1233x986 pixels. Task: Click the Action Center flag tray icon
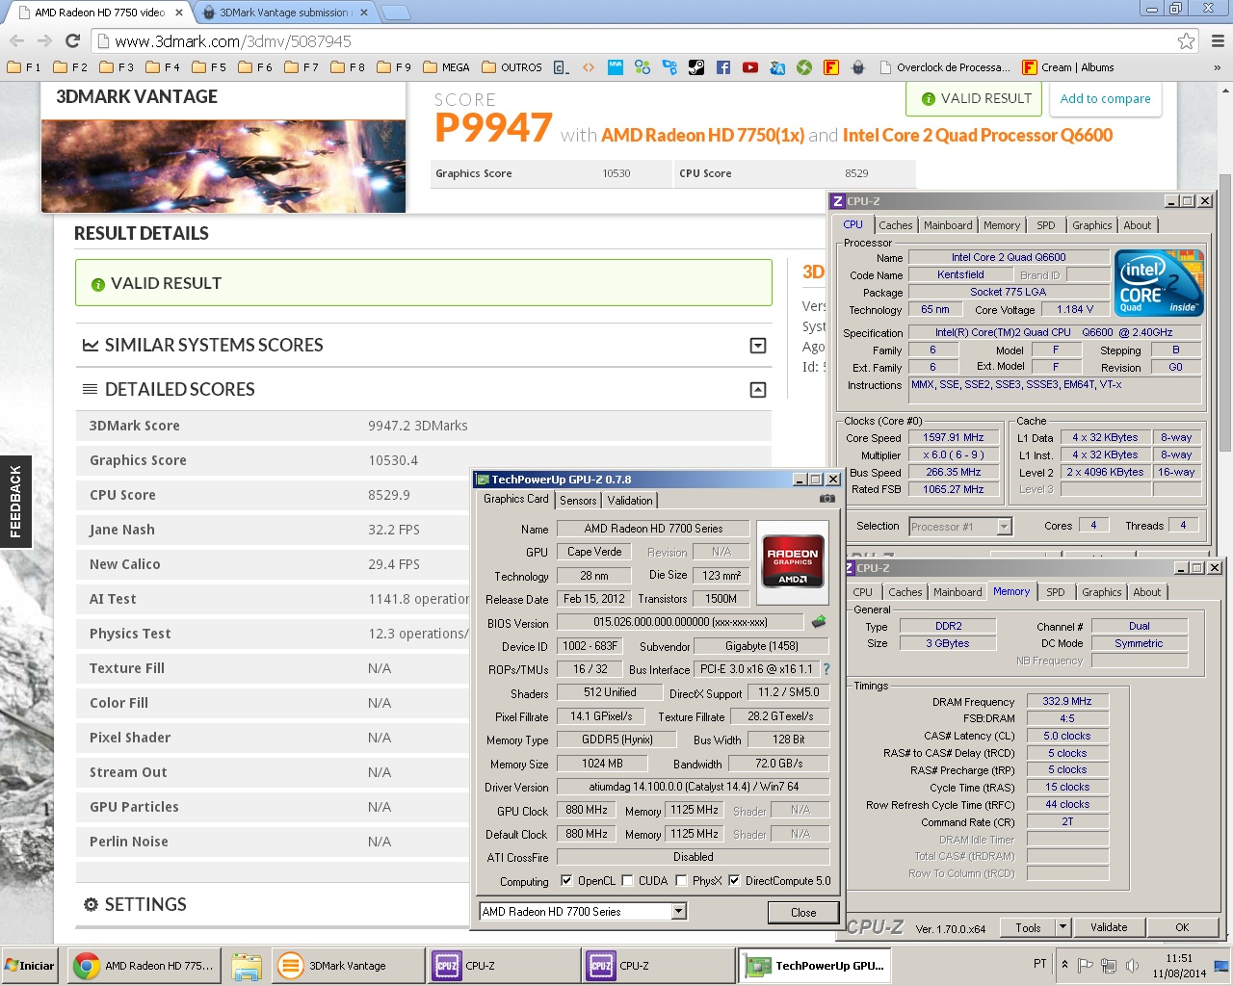point(1086,965)
